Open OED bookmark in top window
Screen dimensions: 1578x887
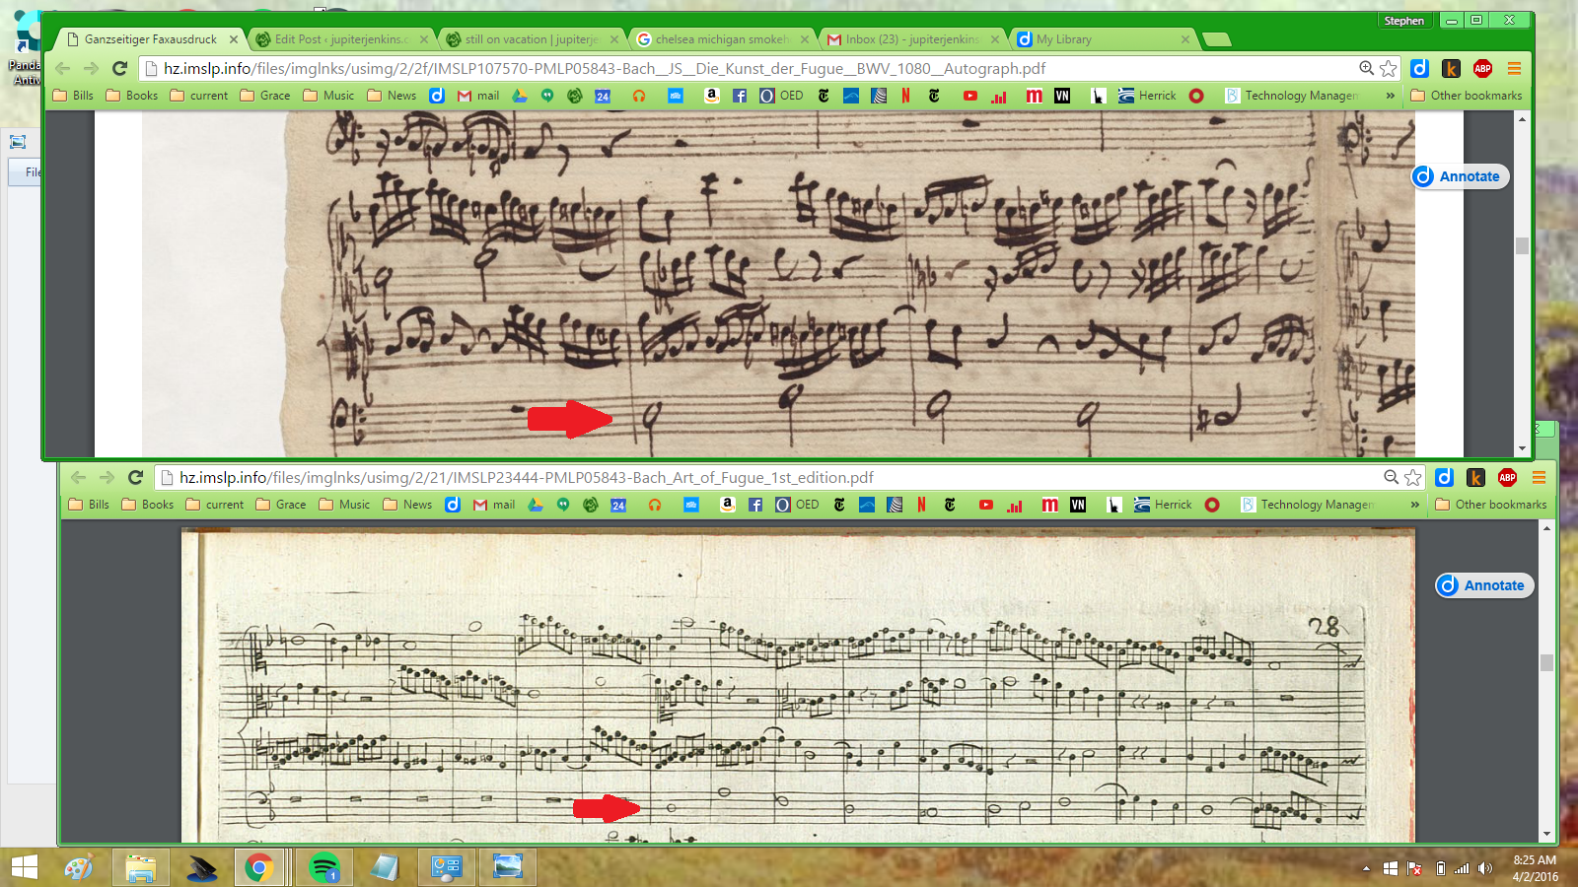(x=781, y=96)
